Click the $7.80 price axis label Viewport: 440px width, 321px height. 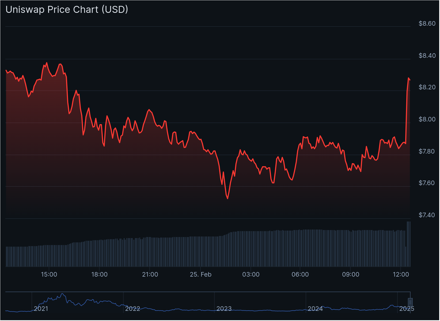click(x=427, y=151)
